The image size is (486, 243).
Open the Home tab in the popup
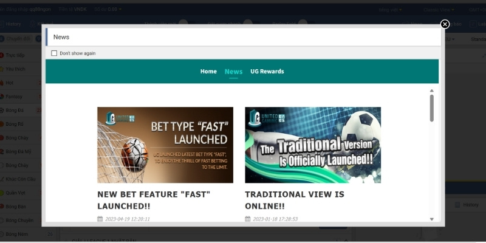pyautogui.click(x=208, y=71)
